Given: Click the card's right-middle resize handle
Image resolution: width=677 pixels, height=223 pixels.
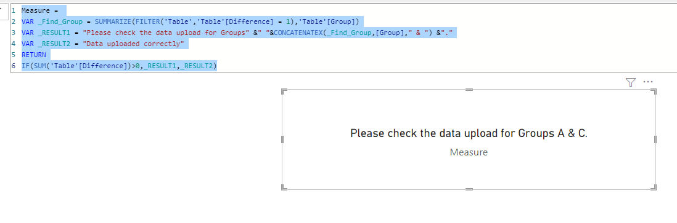Looking at the screenshot, I should [x=655, y=139].
